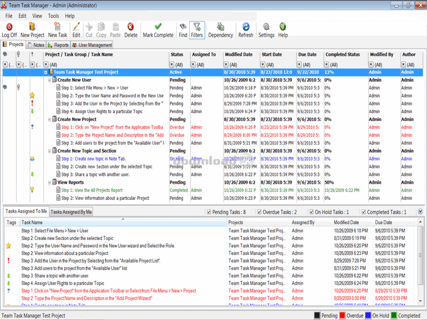427x320 pixels.
Task: Open the Author column filter dropdown
Action: tap(403, 65)
